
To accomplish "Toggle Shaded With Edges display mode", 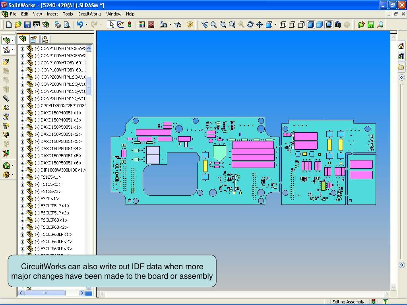I will click(310, 25).
